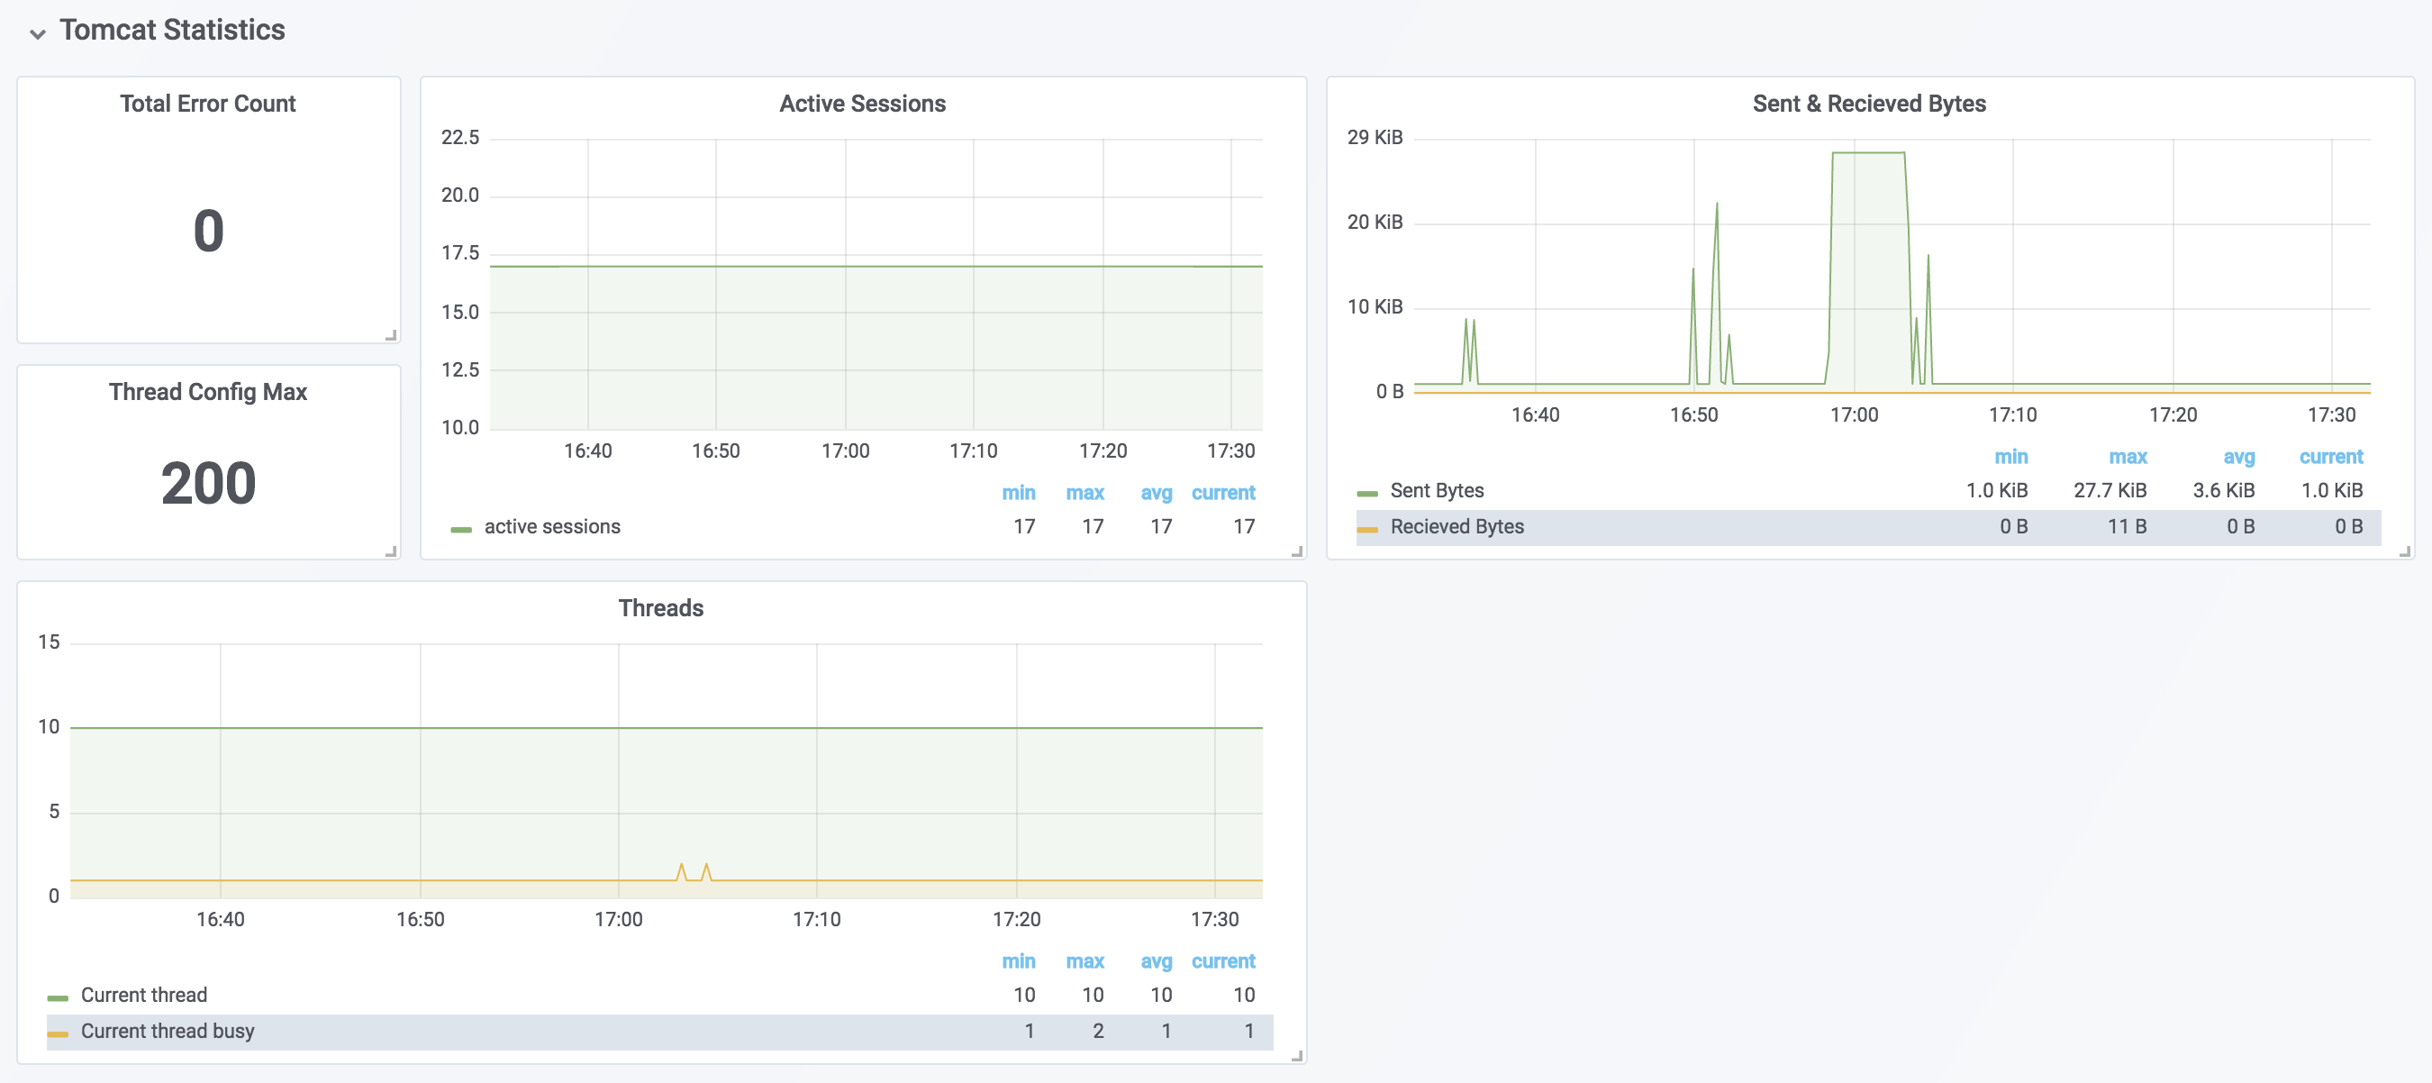This screenshot has width=2432, height=1083.
Task: Click the yellow Recieved Bytes legend color
Action: tap(1366, 529)
